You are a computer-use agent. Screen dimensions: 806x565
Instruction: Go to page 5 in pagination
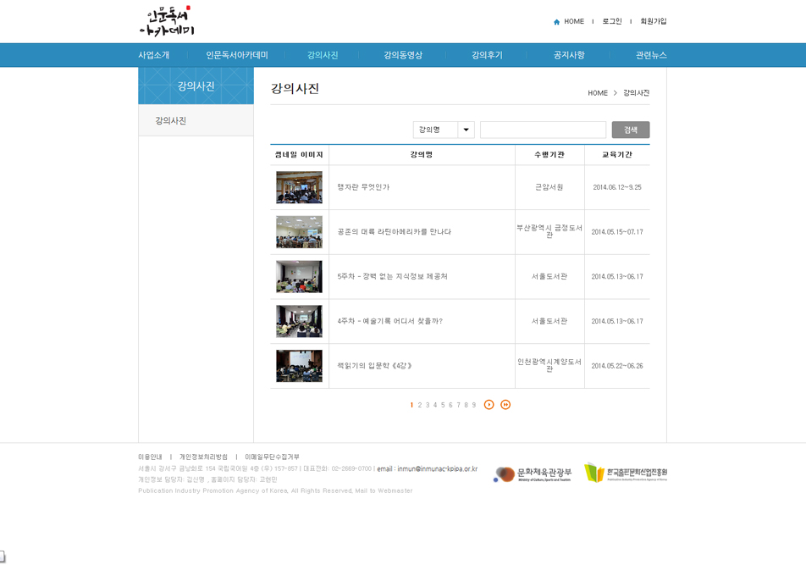[x=443, y=405]
